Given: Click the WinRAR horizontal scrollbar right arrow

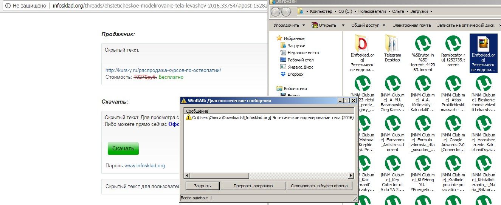Looking at the screenshot, I should click(351, 176).
